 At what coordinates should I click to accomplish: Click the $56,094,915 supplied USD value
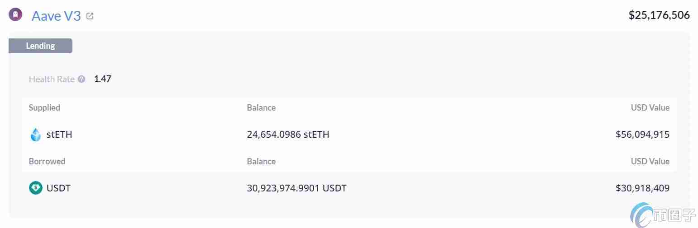642,135
